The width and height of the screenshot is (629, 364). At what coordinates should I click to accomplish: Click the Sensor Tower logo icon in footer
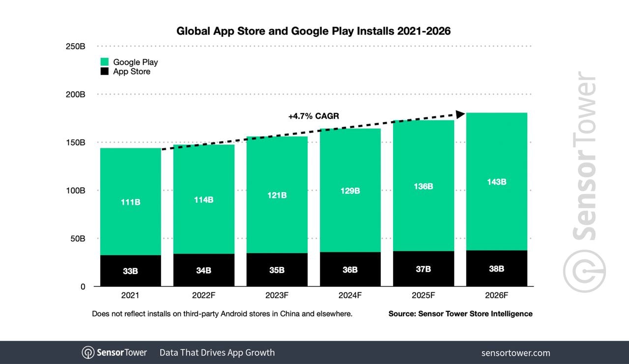point(88,353)
